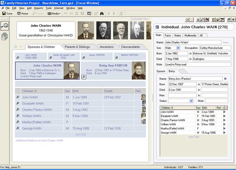Switch to the Ancestors tab
236x170 pixels.
[x=106, y=47]
